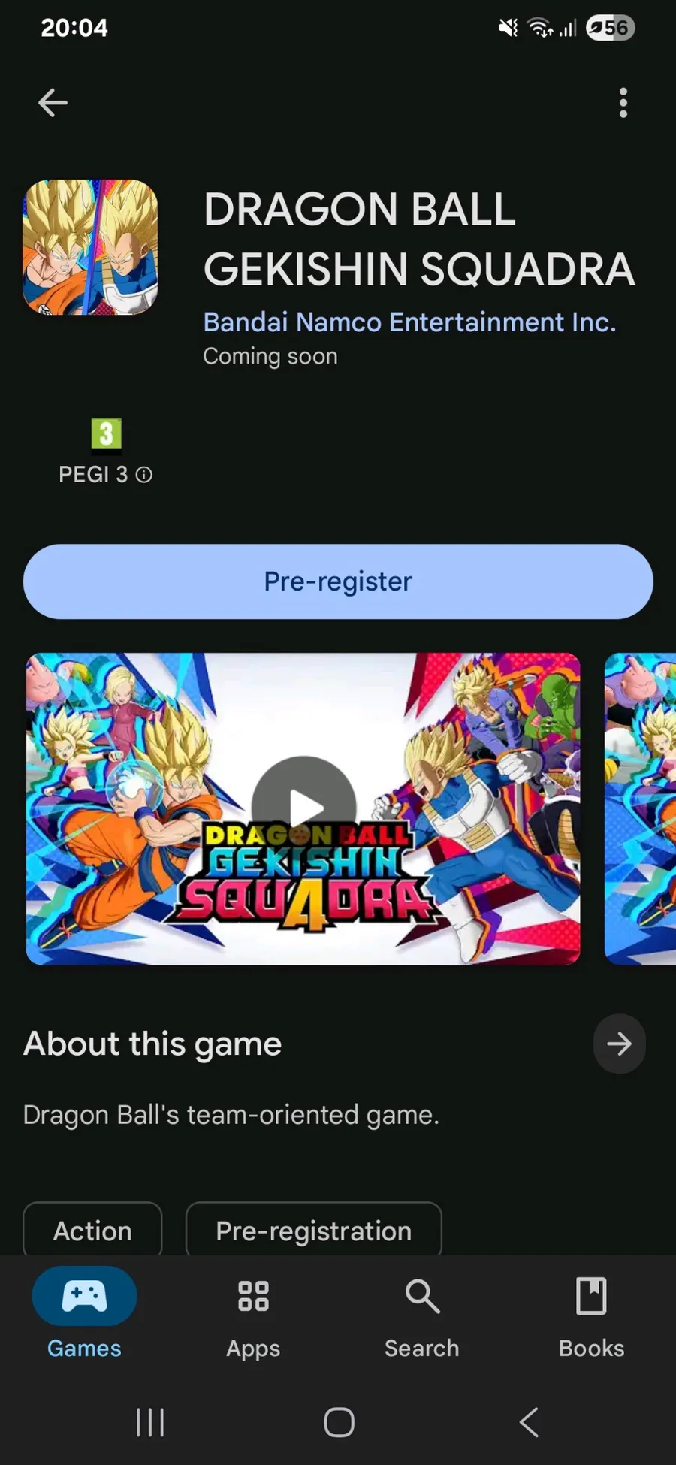Tap the Dragon Ball Gekishin Squadra app icon
Image resolution: width=676 pixels, height=1465 pixels.
pos(90,247)
